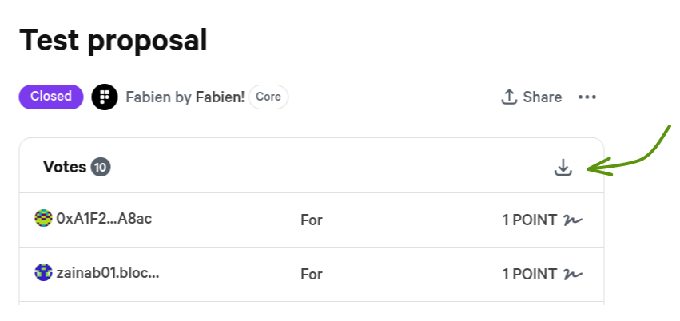This screenshot has width=680, height=321.
Task: Click the Test proposal title
Action: (113, 40)
